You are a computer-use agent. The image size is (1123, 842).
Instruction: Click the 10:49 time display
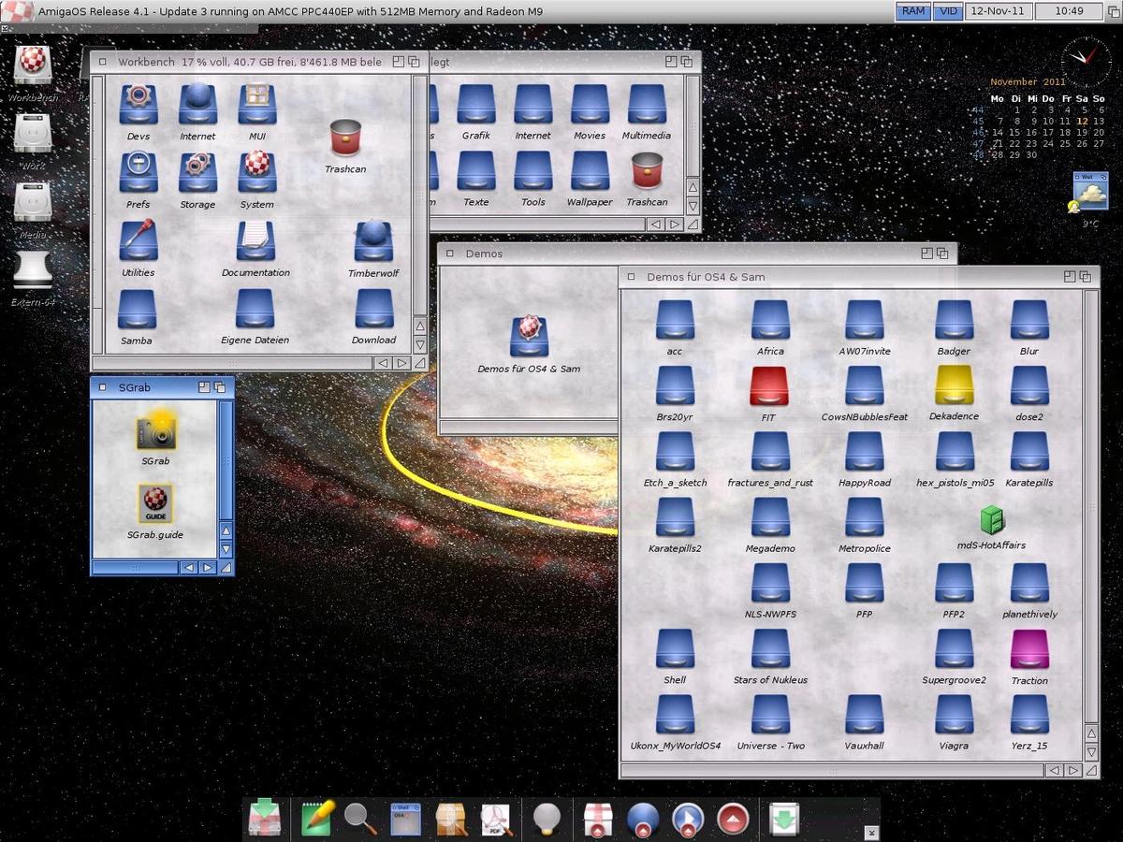(x=1068, y=11)
